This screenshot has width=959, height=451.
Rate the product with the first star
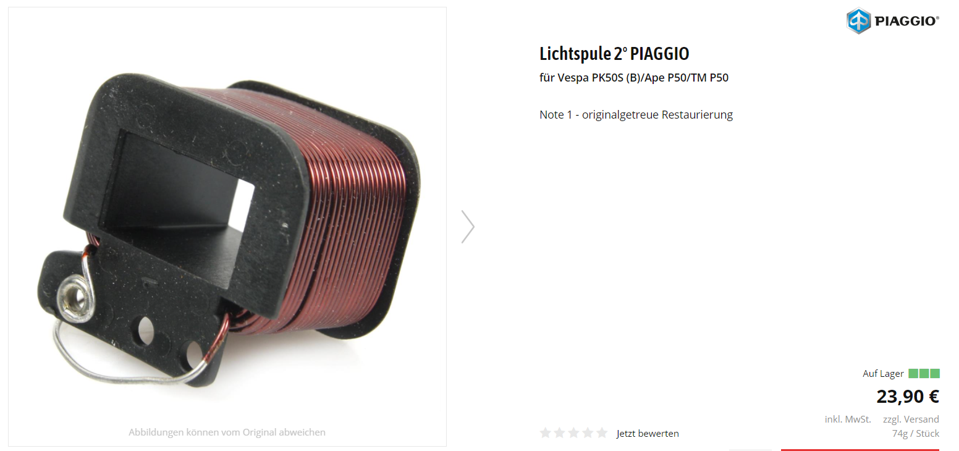click(x=546, y=432)
